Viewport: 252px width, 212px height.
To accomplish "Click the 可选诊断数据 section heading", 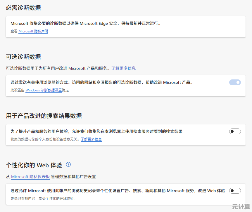I will (23, 57).
